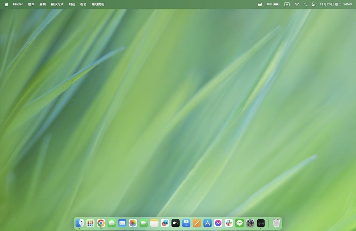This screenshot has height=231, width=356.
Task: Show battery status at 96%
Action: point(276,5)
